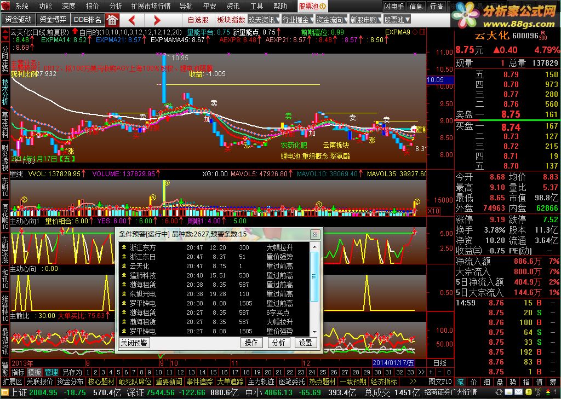The image size is (561, 399).
Task: Click the 设置 button in the alert dialog
Action: (306, 343)
